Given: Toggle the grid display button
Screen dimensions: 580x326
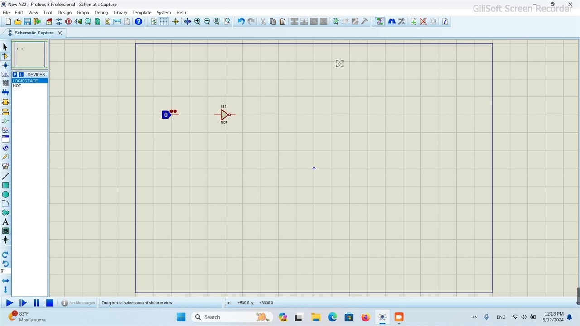Looking at the screenshot, I should click(x=164, y=22).
